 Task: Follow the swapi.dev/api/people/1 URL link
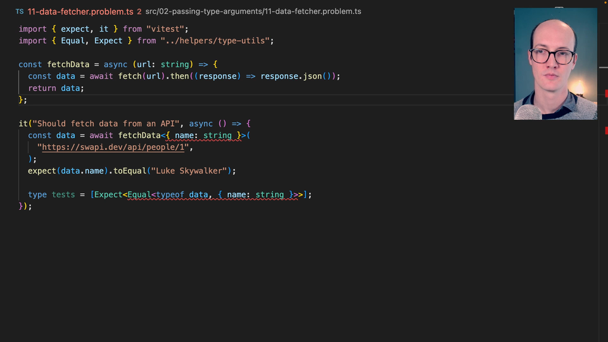[116, 148]
